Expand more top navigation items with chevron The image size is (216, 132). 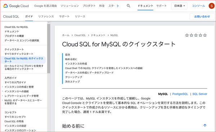[x=118, y=6]
